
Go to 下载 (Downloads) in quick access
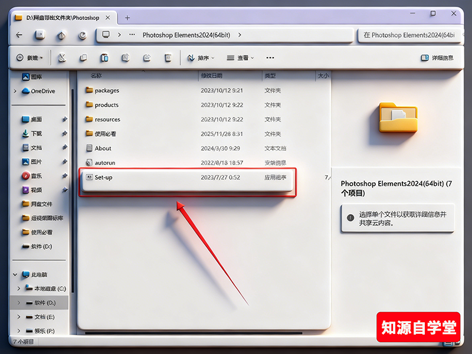point(37,133)
